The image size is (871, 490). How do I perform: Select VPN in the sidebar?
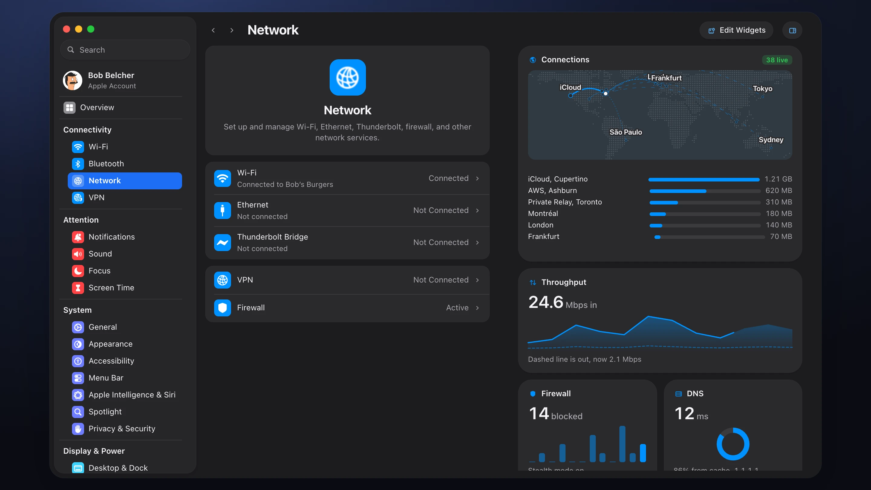tap(124, 198)
